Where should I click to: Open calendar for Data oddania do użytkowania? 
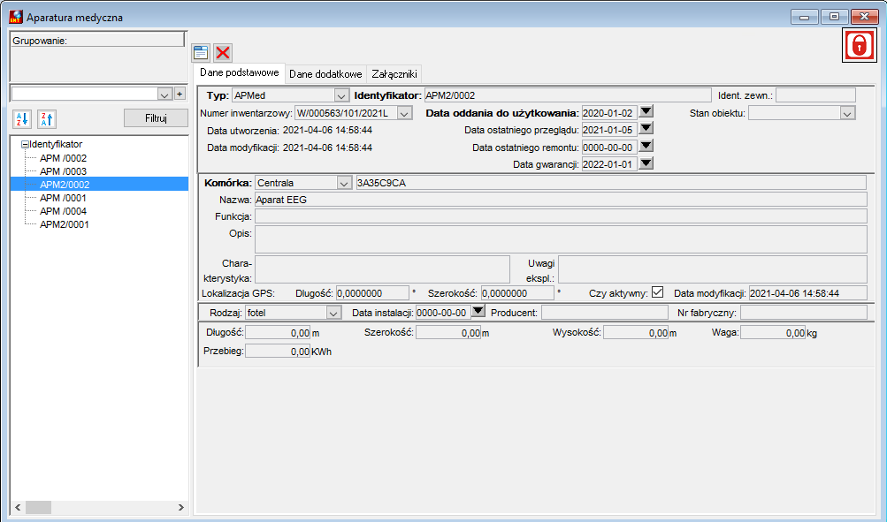(x=646, y=111)
